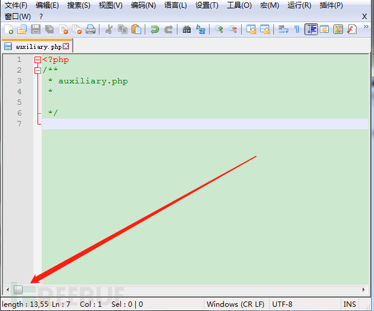The image size is (374, 311).
Task: Collapse the /** comment fold on line 2
Action: (38, 70)
